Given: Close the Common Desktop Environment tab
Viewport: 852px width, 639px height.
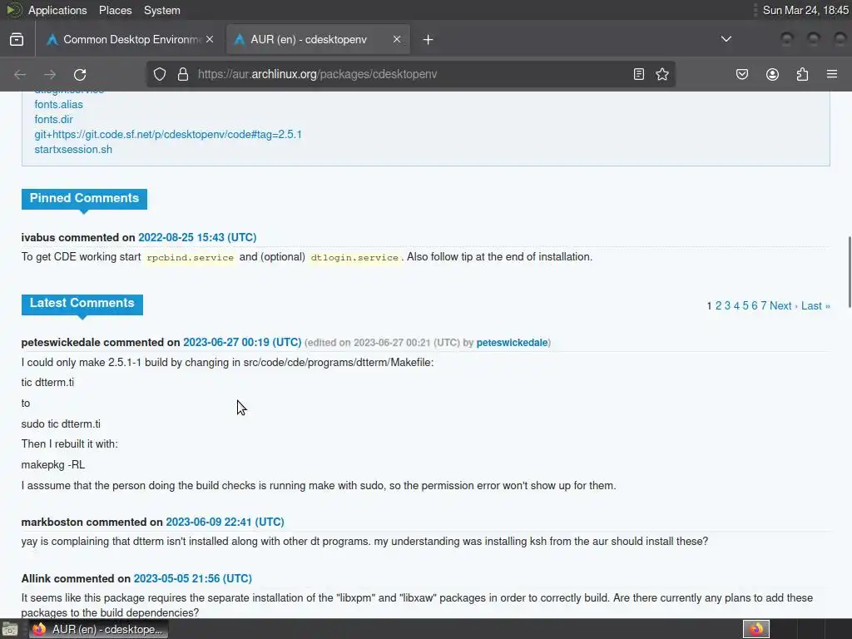Looking at the screenshot, I should [210, 40].
